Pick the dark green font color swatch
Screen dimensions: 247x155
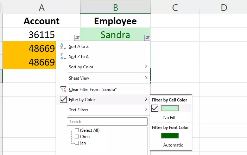coord(170,136)
